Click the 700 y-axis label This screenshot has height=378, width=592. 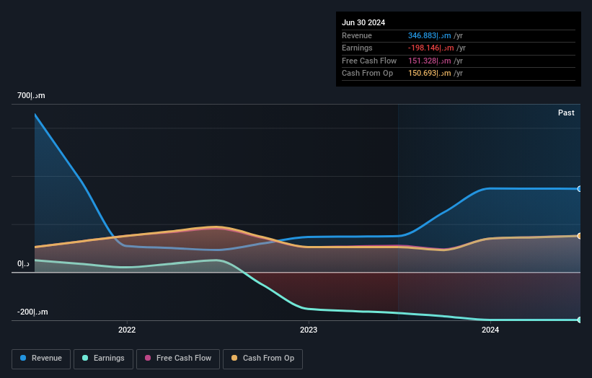(x=31, y=95)
